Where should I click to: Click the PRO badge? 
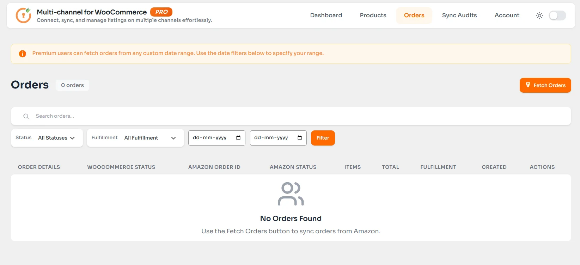click(161, 12)
